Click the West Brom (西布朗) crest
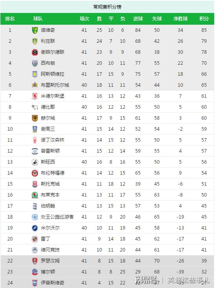This screenshot has height=288, width=215. [x=35, y=63]
